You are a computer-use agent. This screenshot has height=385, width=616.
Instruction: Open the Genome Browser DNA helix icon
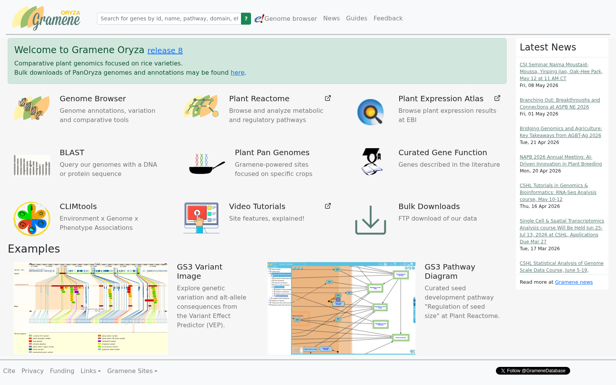(32, 108)
